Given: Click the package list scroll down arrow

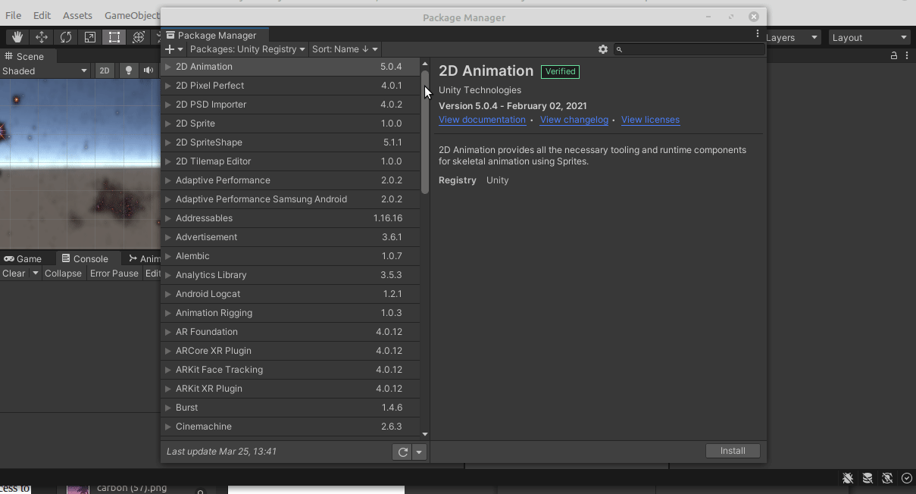Looking at the screenshot, I should [x=425, y=434].
